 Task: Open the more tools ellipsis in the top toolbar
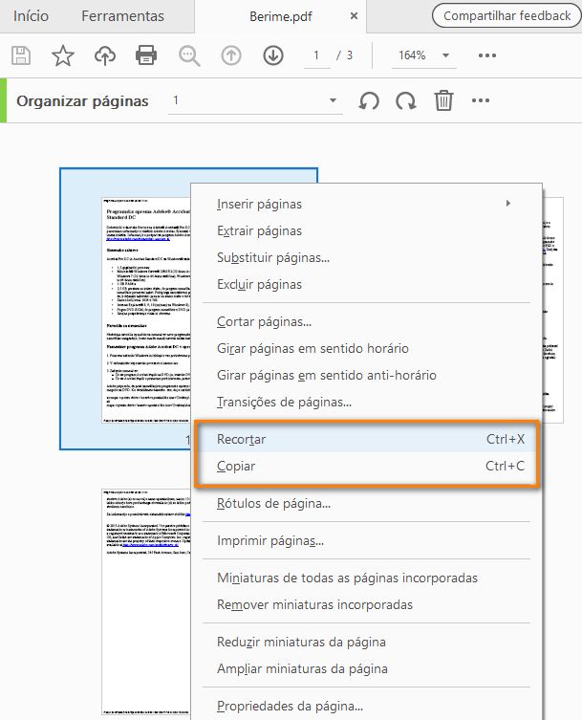(487, 55)
